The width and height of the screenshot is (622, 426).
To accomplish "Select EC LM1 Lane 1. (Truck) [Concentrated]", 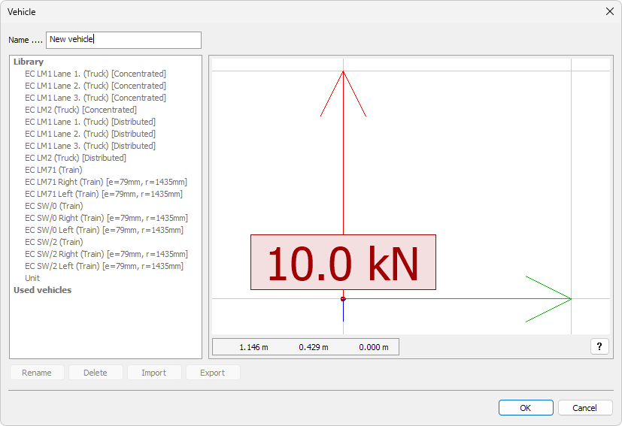I will coord(95,74).
